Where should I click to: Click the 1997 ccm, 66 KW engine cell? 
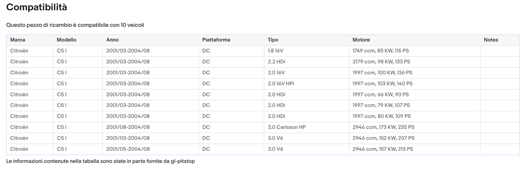(380, 95)
